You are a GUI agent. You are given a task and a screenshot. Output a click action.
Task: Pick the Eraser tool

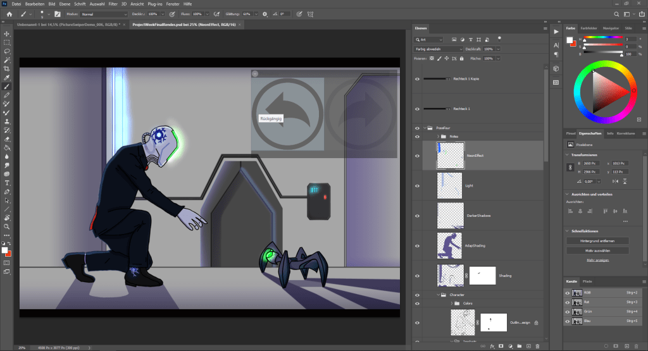[7, 139]
